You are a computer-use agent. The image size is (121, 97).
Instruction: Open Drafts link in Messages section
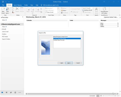102,25
